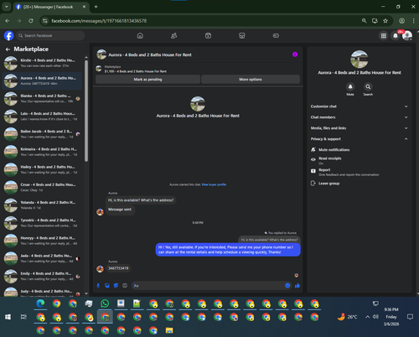Open the Cesar conversation

tap(42, 187)
